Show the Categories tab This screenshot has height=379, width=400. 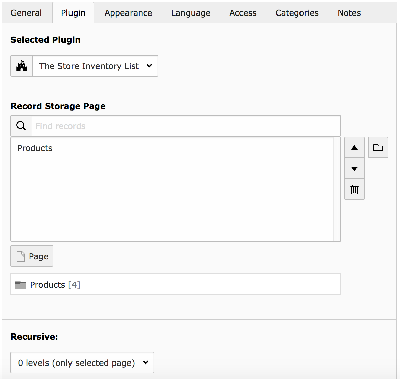(x=297, y=13)
